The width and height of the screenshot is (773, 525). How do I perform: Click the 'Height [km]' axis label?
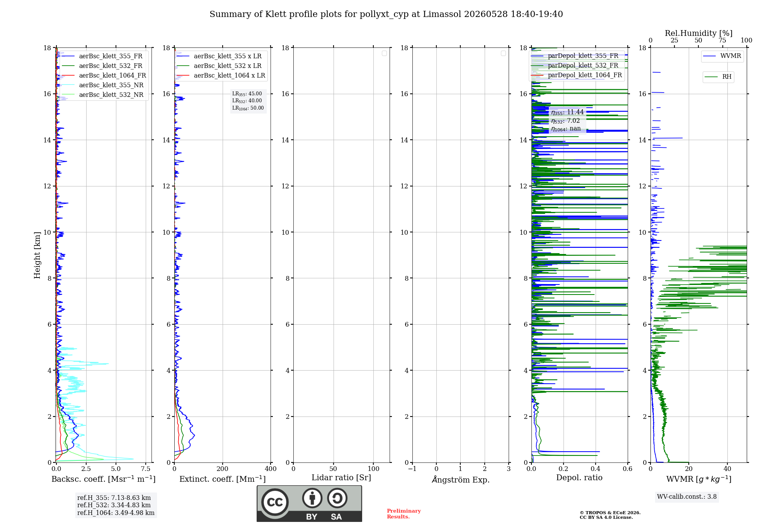[x=37, y=255]
